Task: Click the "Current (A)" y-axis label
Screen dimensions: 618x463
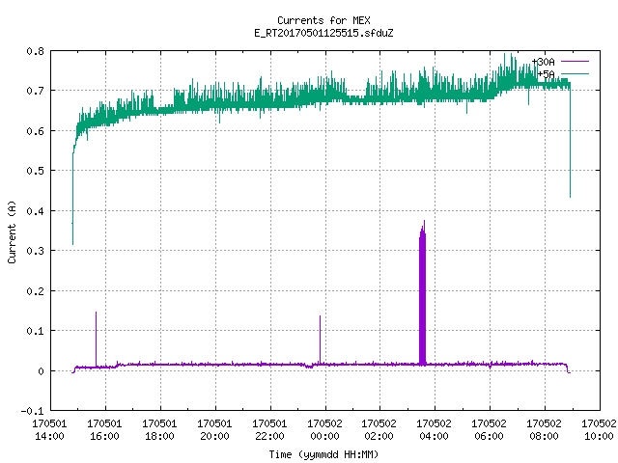Action: (x=12, y=231)
